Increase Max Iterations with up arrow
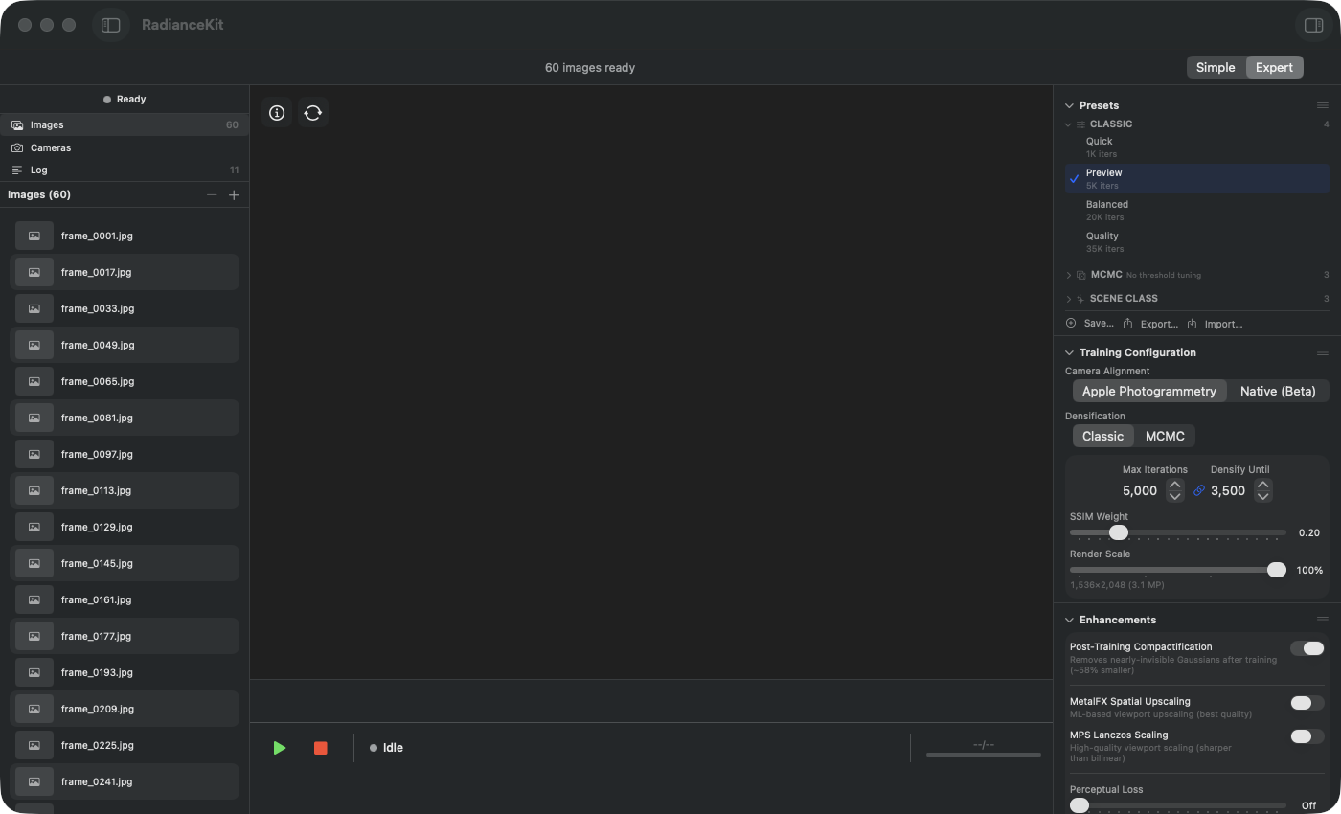 pyautogui.click(x=1175, y=485)
